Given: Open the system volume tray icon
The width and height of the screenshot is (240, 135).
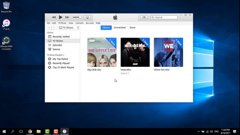Looking at the screenshot, I should 211,132.
